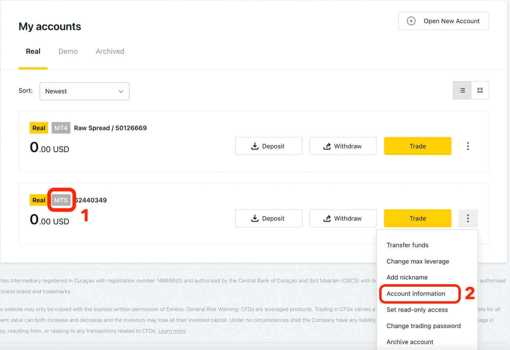
Task: Open the Archived accounts tab
Action: [110, 51]
